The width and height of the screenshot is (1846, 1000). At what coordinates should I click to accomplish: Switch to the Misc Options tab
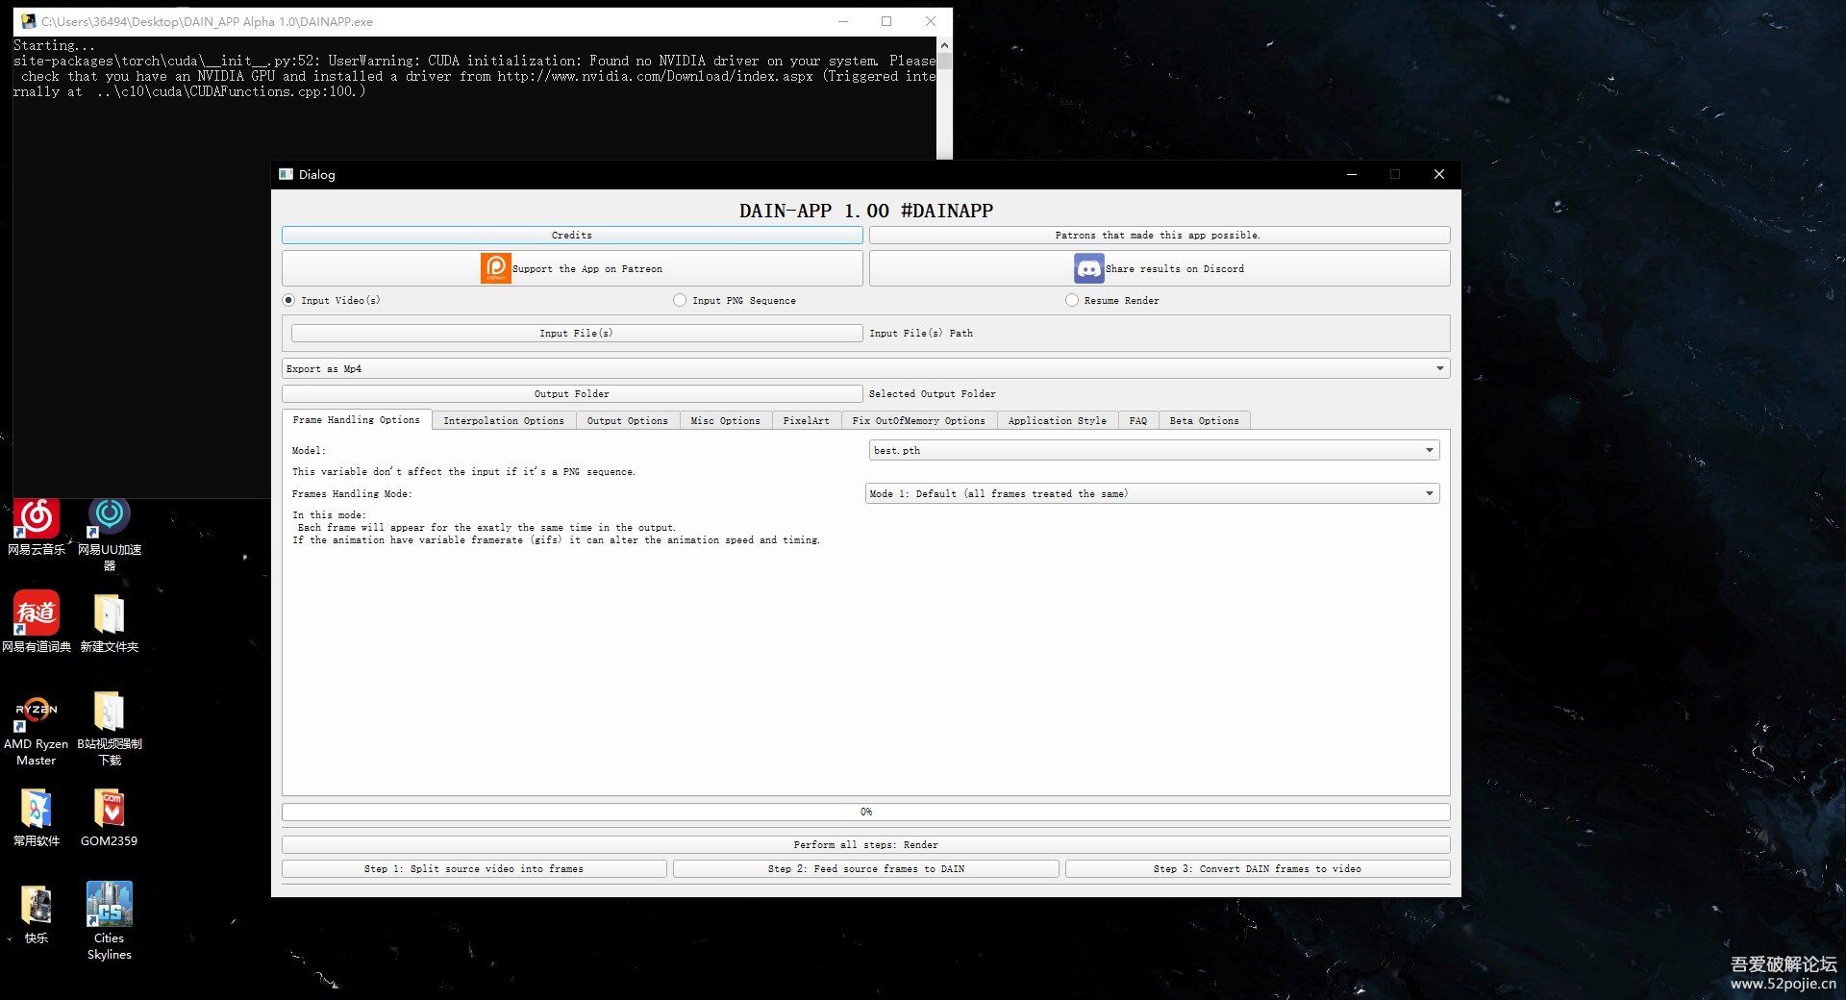pos(726,421)
